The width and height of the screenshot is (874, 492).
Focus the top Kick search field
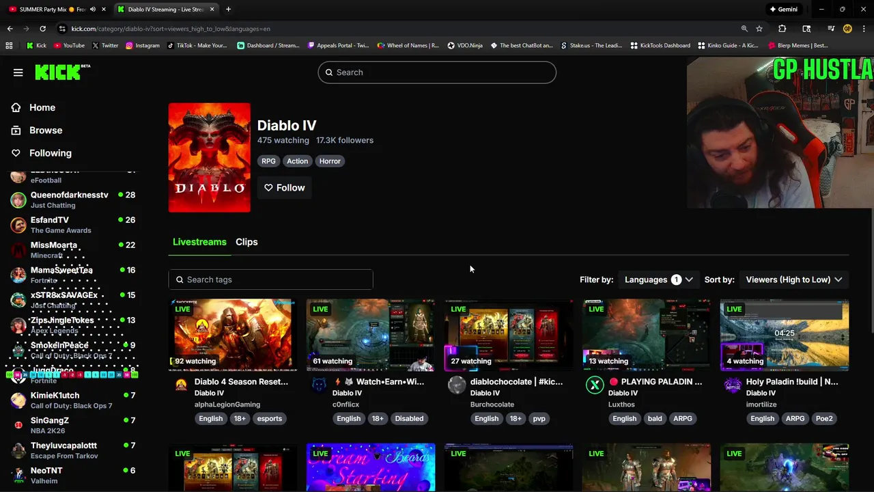pos(437,72)
